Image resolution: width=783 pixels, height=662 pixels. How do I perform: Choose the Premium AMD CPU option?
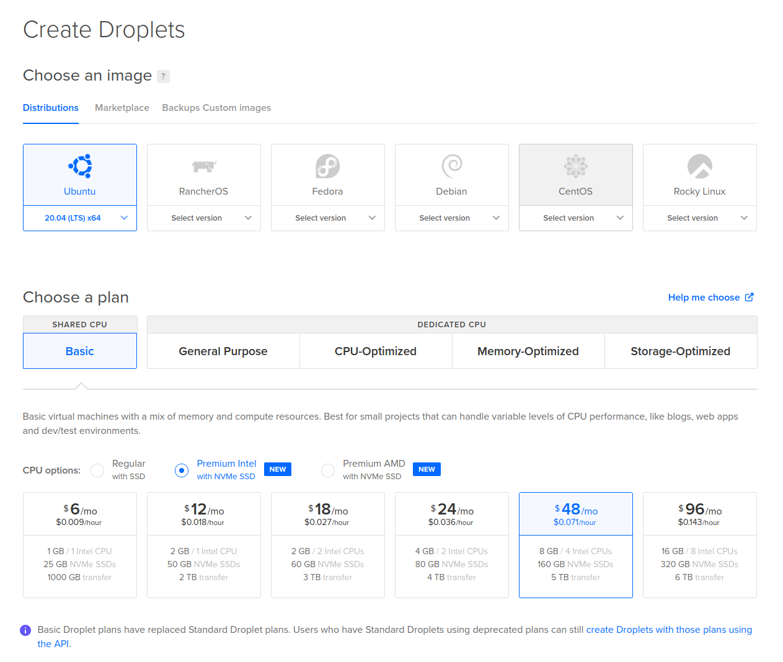[327, 470]
